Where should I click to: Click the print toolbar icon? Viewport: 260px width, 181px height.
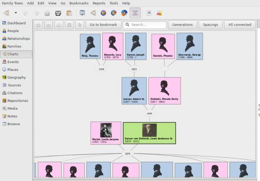[58, 13]
